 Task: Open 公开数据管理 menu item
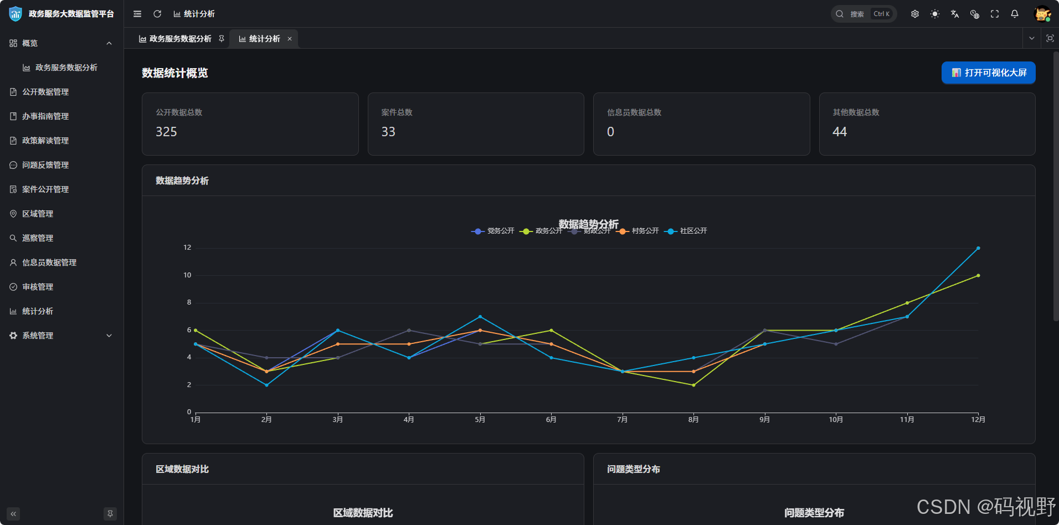tap(61, 92)
